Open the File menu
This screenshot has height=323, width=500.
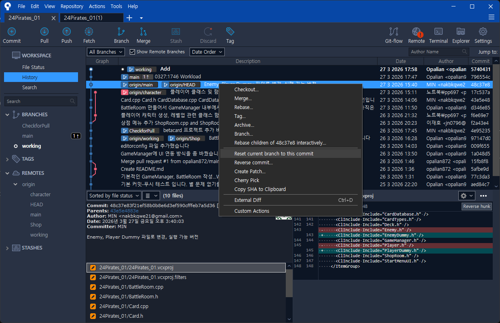(x=21, y=6)
